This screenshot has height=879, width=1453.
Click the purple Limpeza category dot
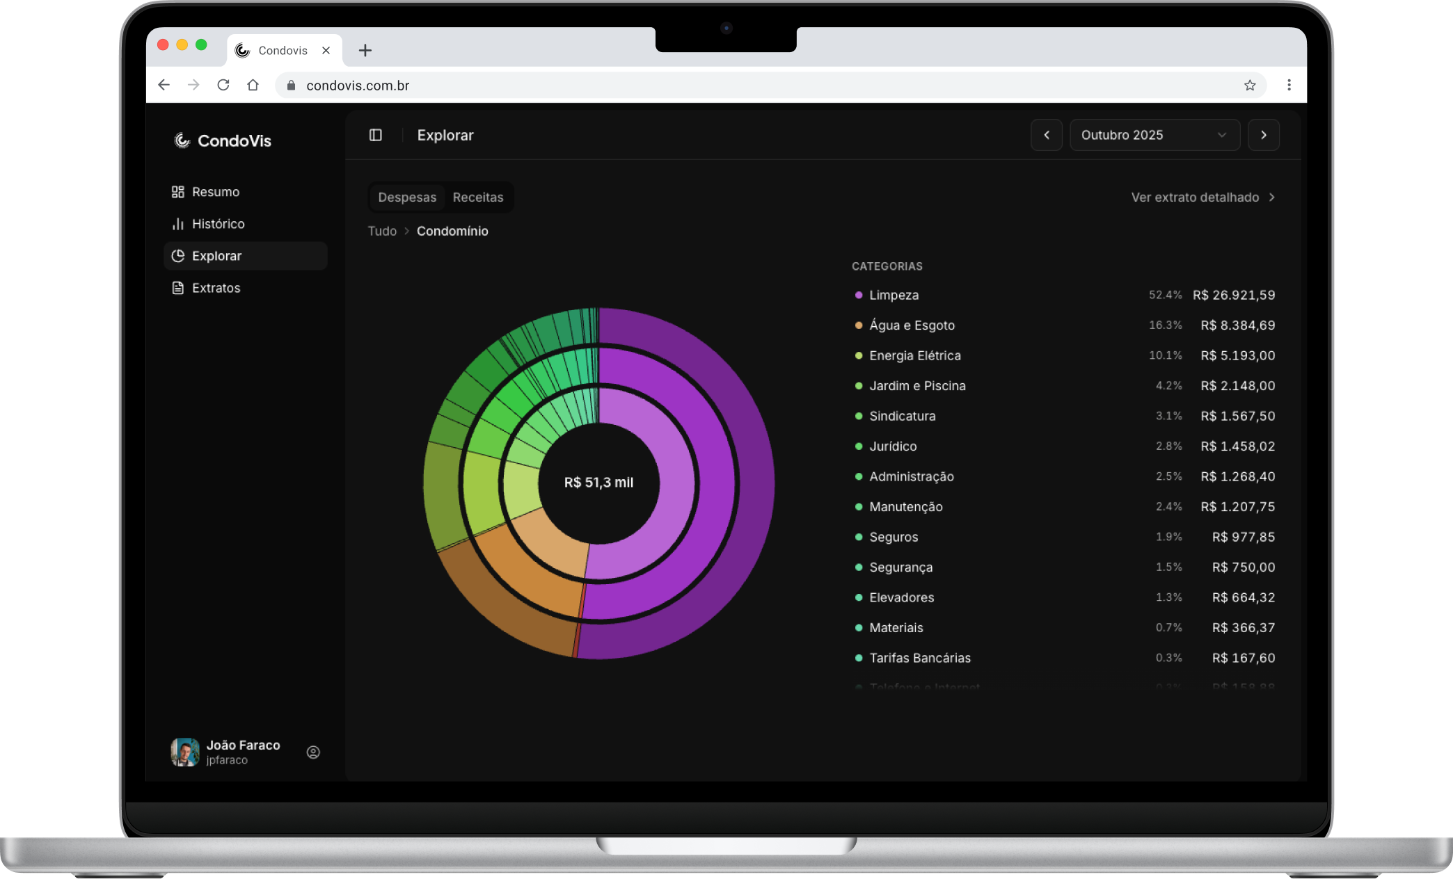[x=859, y=295]
